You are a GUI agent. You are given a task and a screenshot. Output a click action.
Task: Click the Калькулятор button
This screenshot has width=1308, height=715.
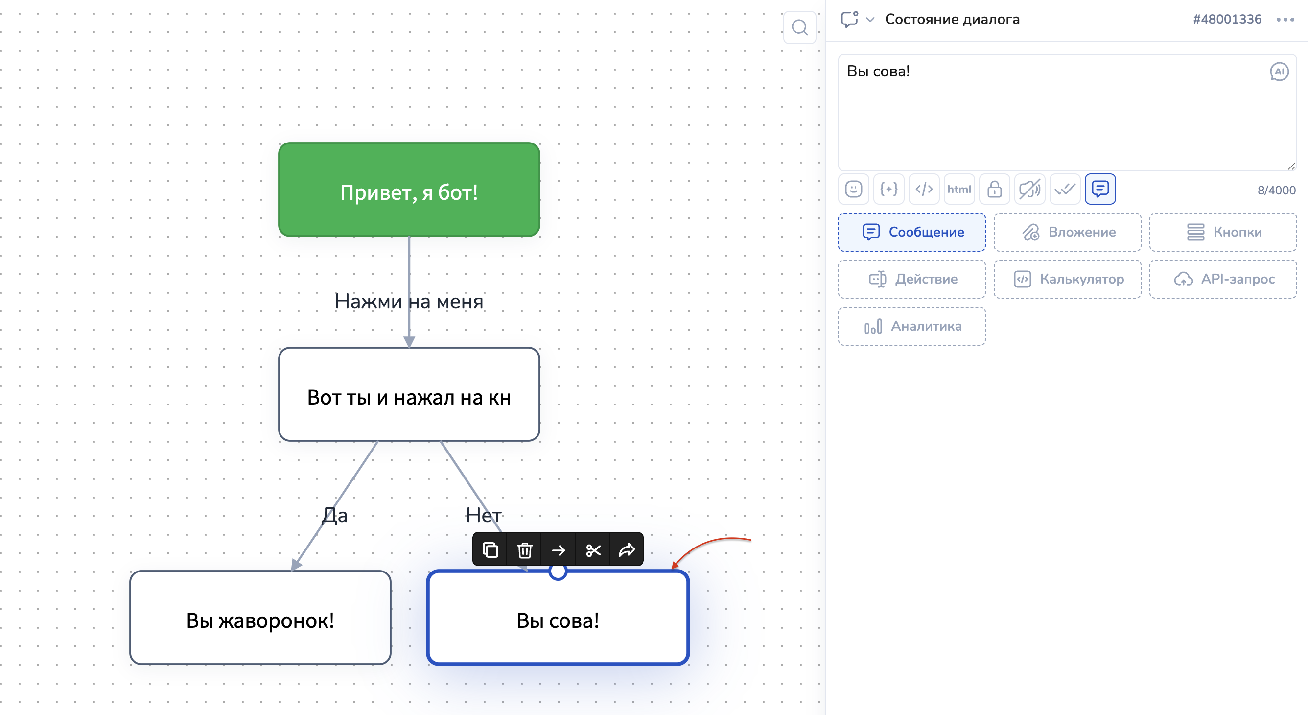click(1067, 279)
